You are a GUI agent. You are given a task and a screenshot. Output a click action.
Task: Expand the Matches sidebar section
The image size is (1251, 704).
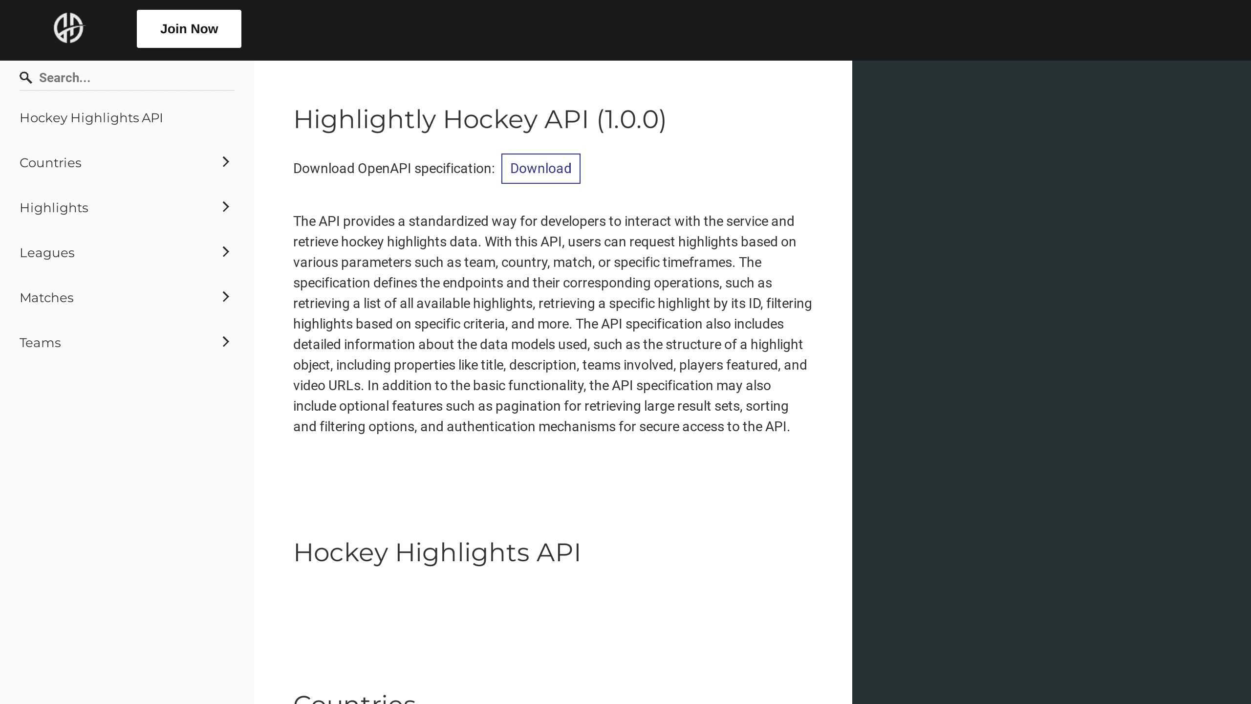pyautogui.click(x=226, y=297)
